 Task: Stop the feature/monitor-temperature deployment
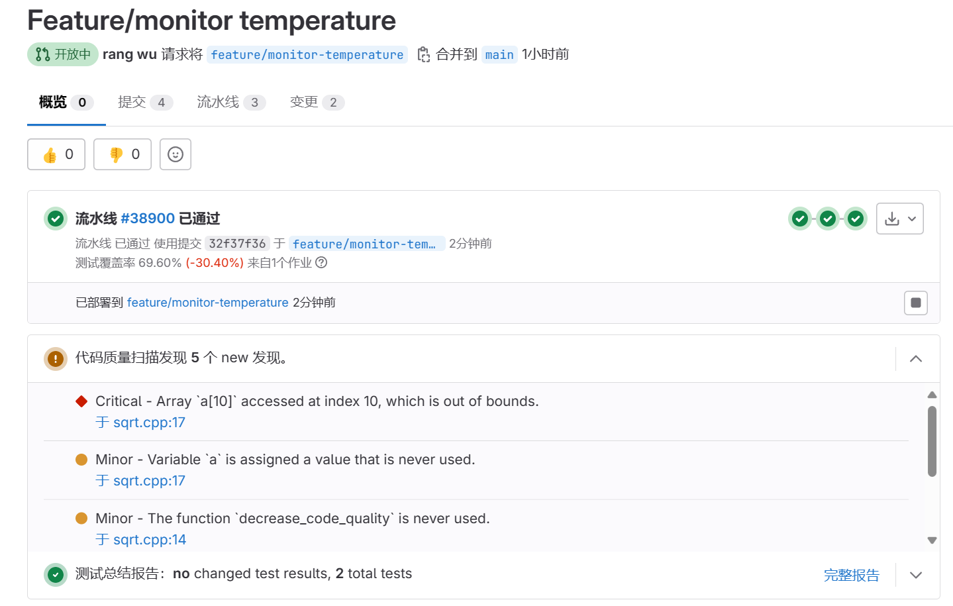pyautogui.click(x=915, y=303)
